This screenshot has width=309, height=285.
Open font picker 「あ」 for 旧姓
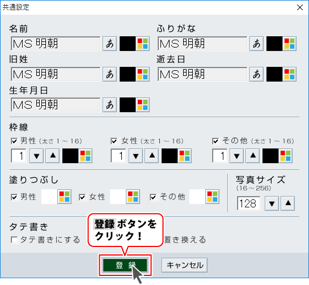(x=110, y=74)
